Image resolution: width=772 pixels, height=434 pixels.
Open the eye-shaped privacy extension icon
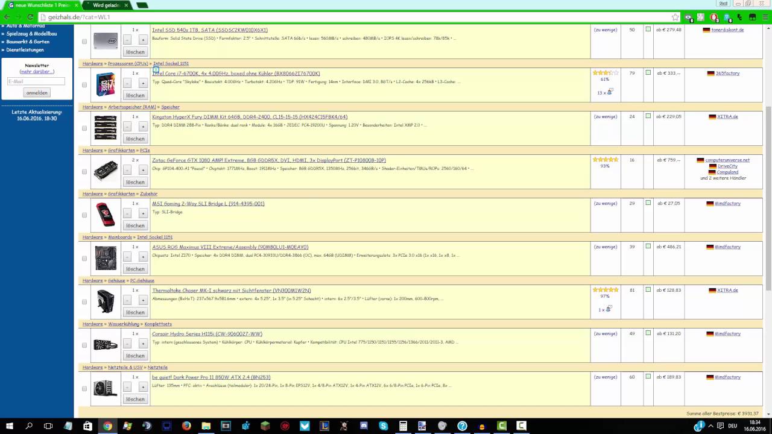689,17
